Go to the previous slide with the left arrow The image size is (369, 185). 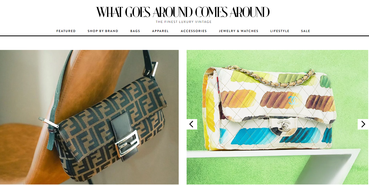coord(192,124)
